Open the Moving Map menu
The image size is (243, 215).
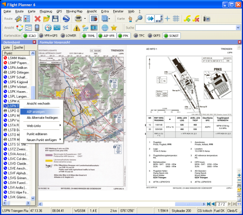(x=74, y=11)
